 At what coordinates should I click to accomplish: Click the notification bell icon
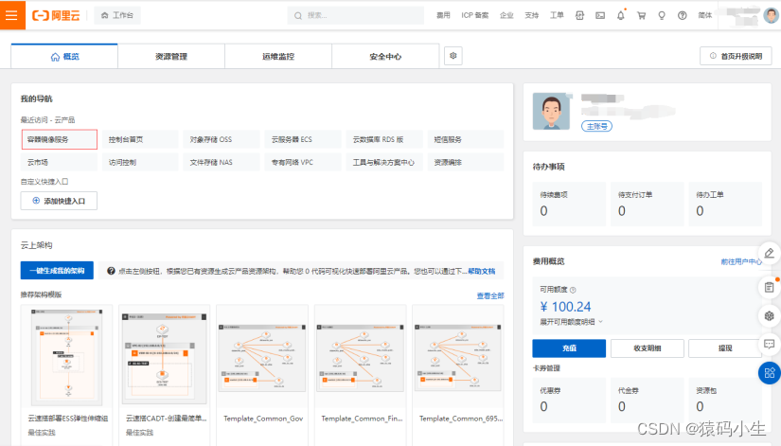(x=621, y=15)
